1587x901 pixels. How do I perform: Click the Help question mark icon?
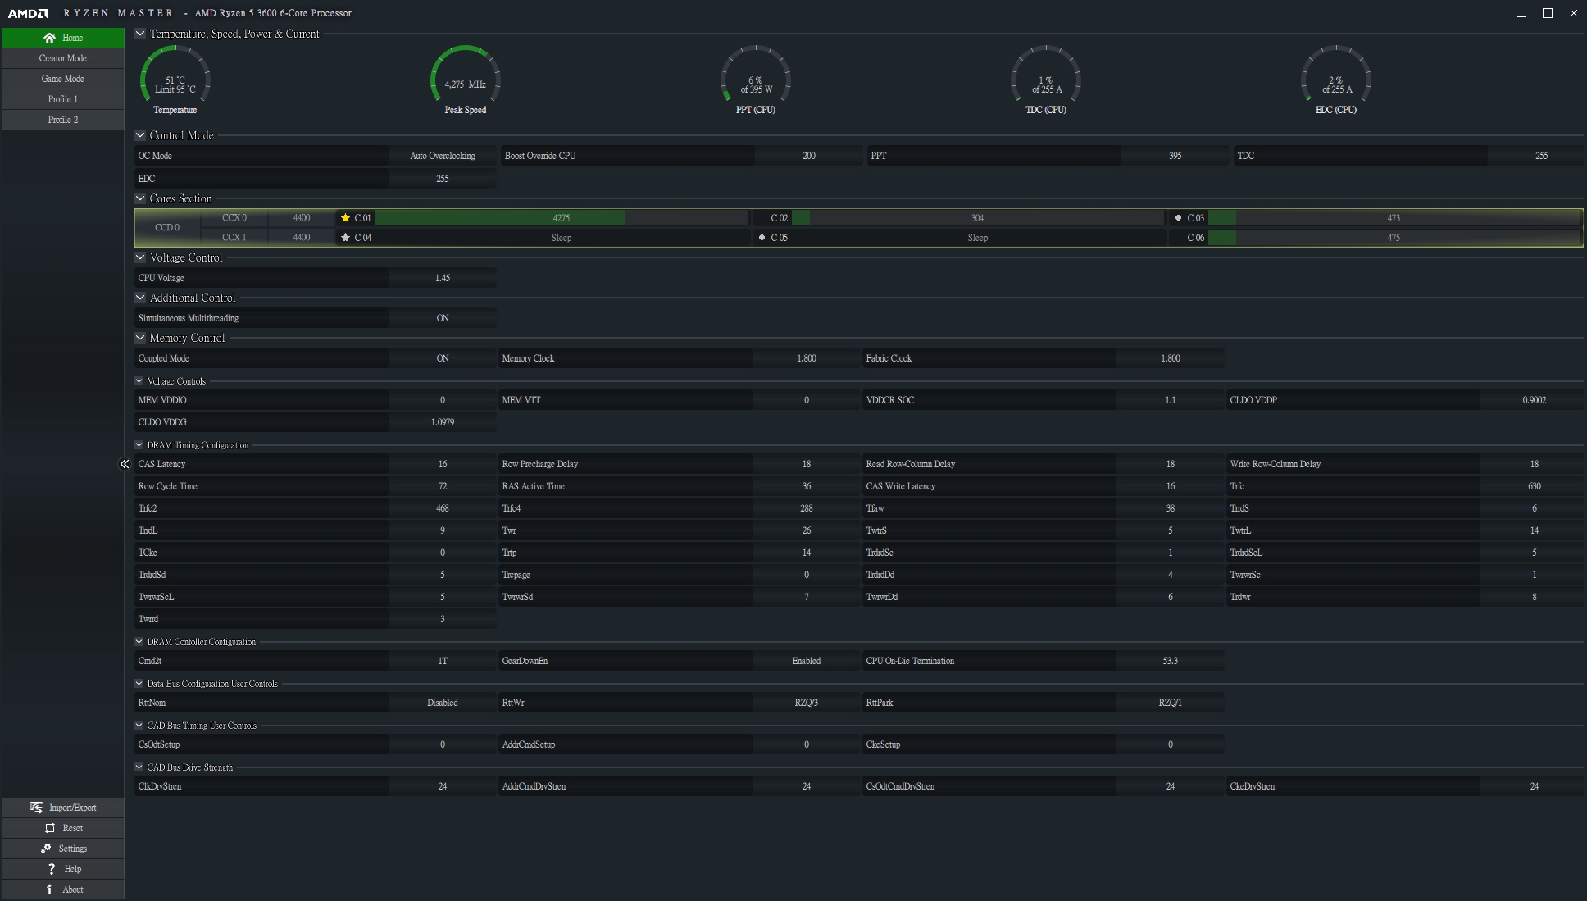(x=52, y=869)
